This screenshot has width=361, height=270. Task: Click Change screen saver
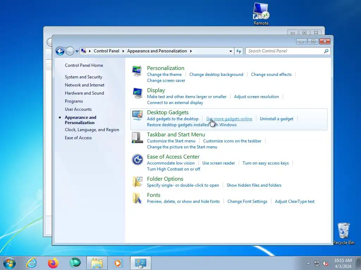point(166,81)
